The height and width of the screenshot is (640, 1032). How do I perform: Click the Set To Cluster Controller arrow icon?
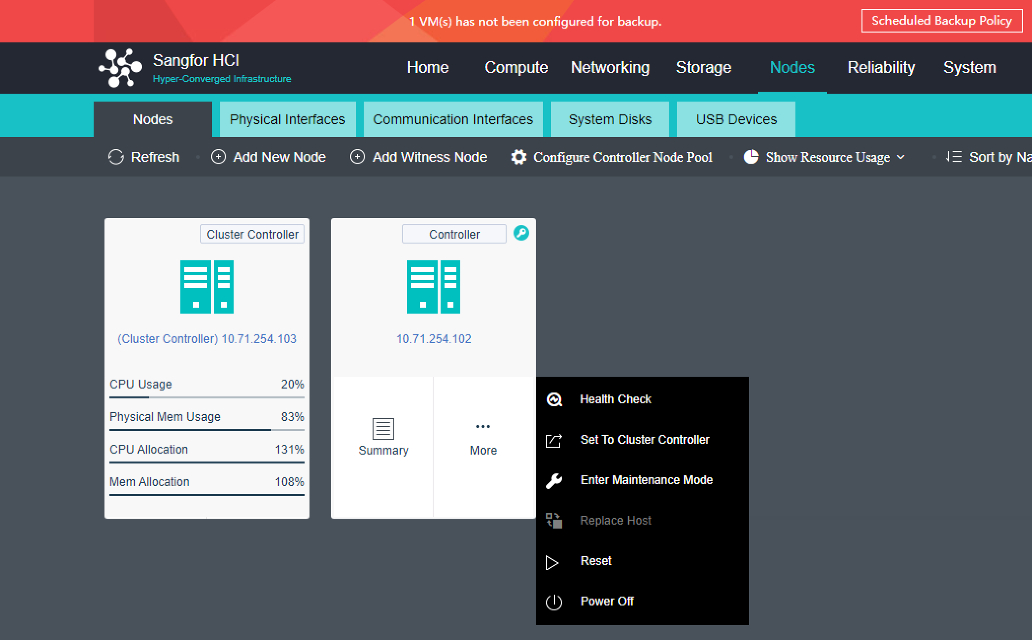tap(554, 440)
